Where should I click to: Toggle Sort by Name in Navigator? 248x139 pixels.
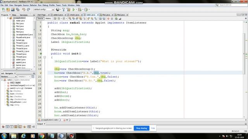29,127
